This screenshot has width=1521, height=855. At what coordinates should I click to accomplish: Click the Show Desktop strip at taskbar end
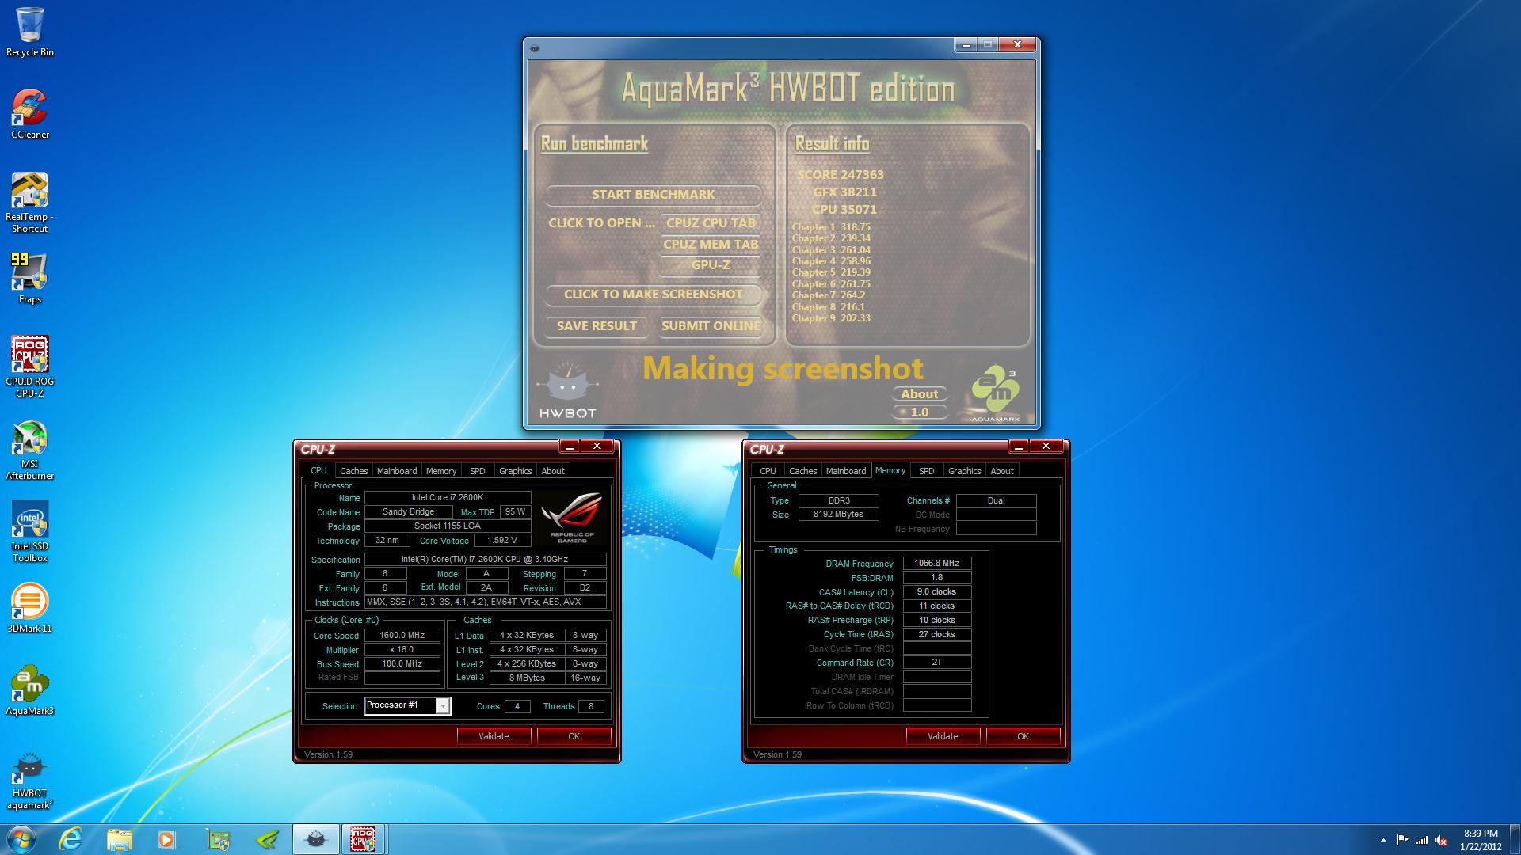1515,839
